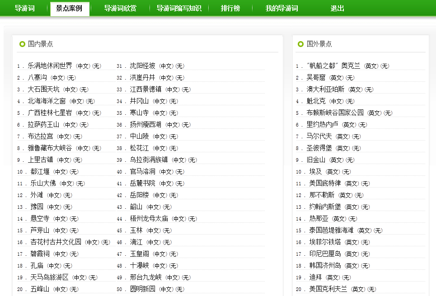Open 杏花村古井文化园

(x=56, y=242)
